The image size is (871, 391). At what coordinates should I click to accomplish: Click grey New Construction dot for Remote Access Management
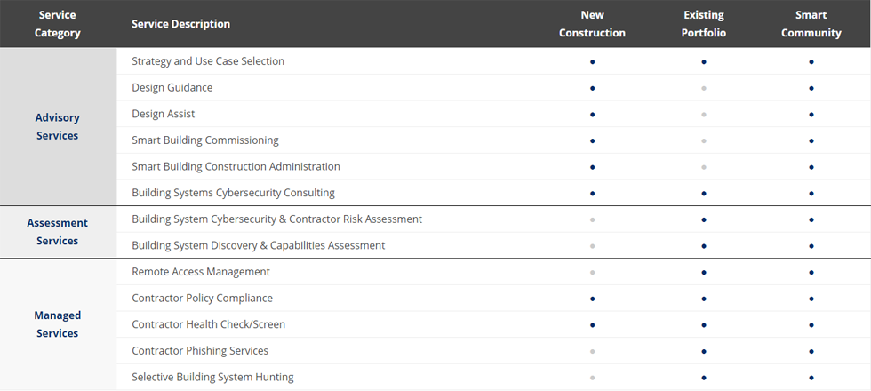[593, 272]
